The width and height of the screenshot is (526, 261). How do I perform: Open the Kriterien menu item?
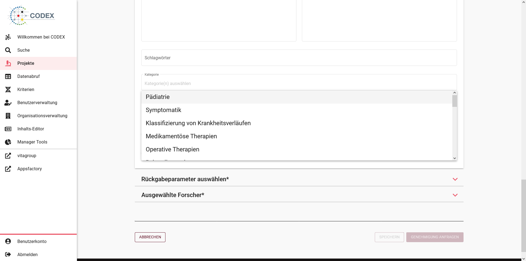point(38,89)
